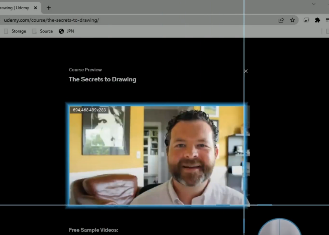Open the JPN globe bookmark
Image resolution: width=329 pixels, height=235 pixels.
(66, 31)
